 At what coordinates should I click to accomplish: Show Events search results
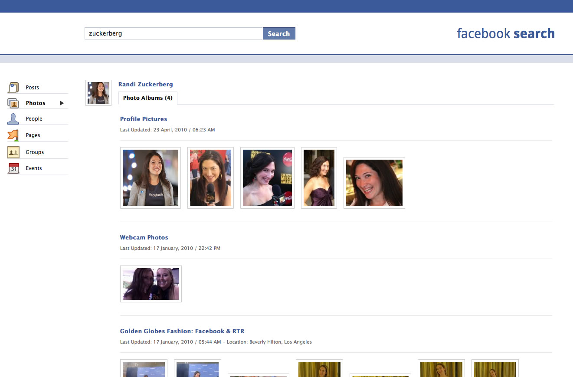[34, 168]
